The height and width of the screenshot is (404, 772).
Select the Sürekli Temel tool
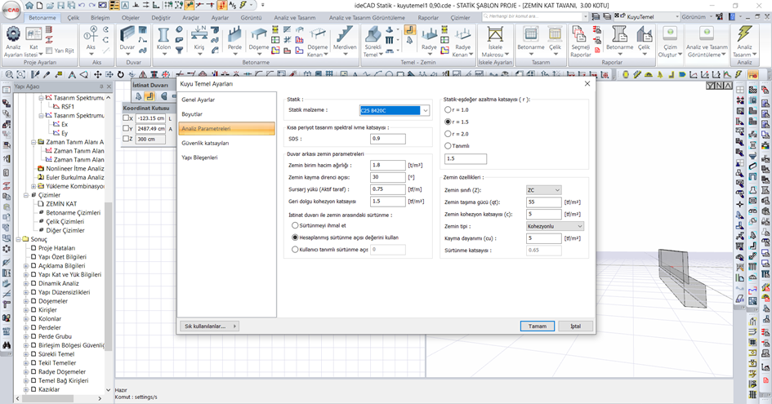[373, 42]
